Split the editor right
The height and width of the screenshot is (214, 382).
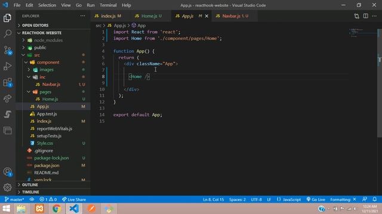tap(366, 16)
